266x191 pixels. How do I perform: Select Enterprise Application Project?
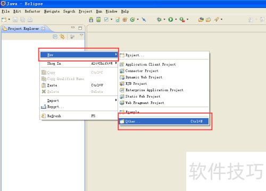tap(164, 90)
